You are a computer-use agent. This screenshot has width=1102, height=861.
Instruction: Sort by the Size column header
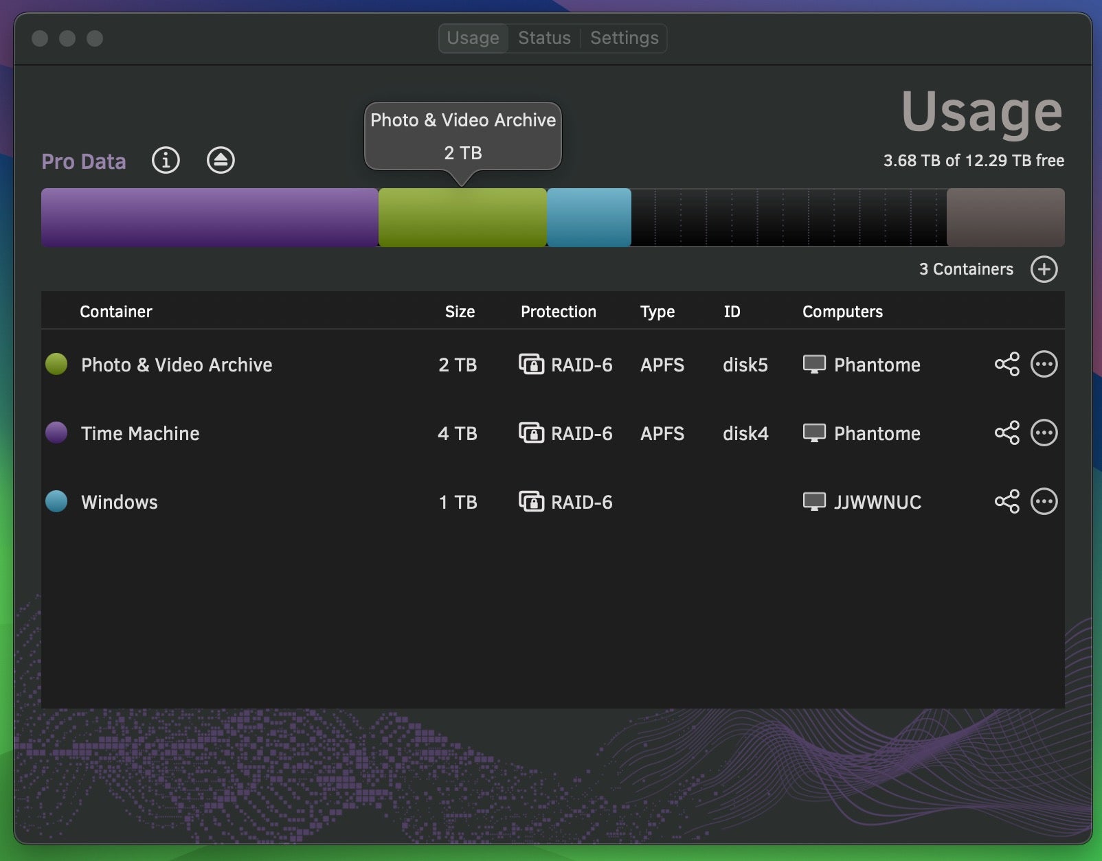(x=460, y=312)
